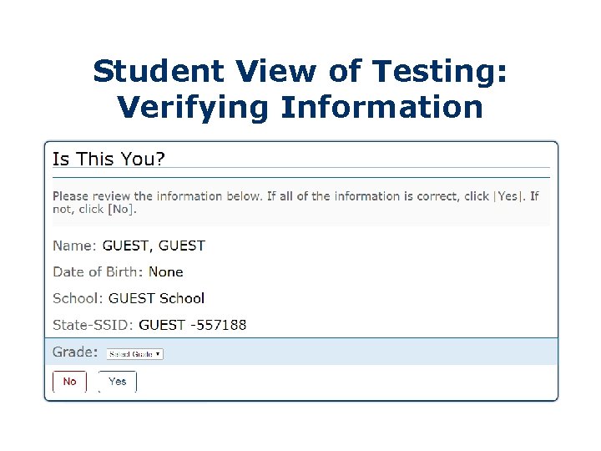Click the 'State-SSID:' label

pos(93,325)
